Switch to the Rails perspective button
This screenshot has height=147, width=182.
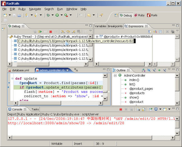click(x=152, y=15)
